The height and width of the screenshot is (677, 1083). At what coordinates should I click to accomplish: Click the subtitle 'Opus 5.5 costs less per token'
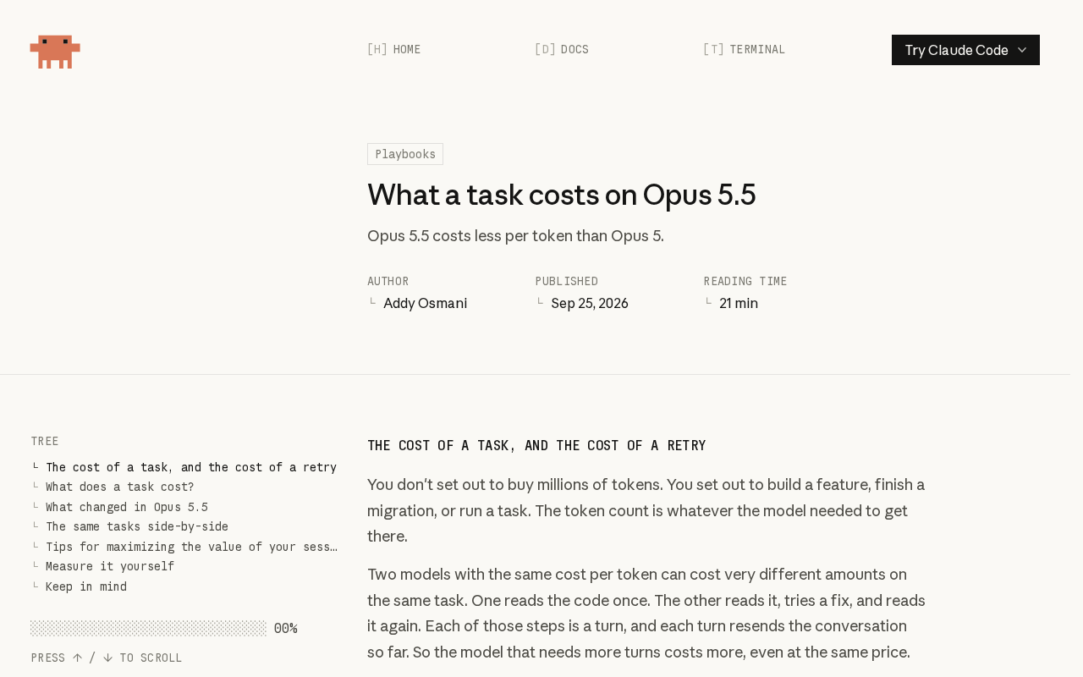[x=515, y=235]
